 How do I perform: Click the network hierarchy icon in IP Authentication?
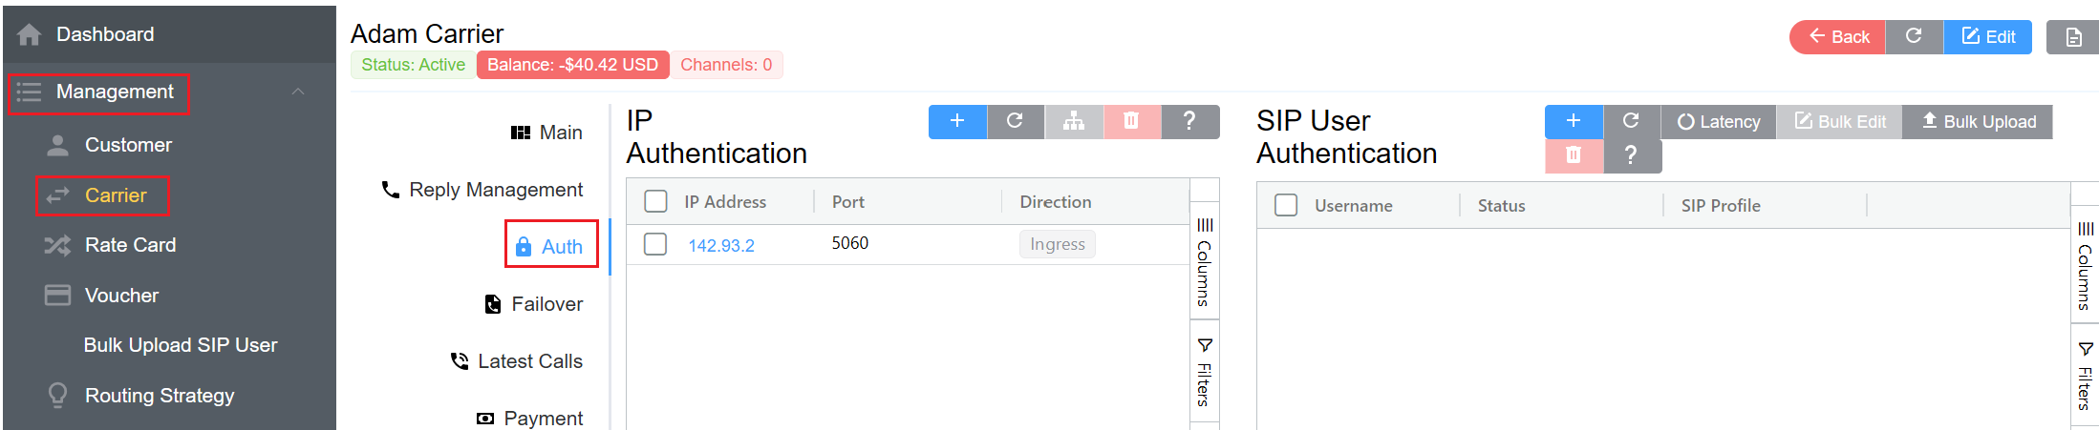click(x=1074, y=121)
